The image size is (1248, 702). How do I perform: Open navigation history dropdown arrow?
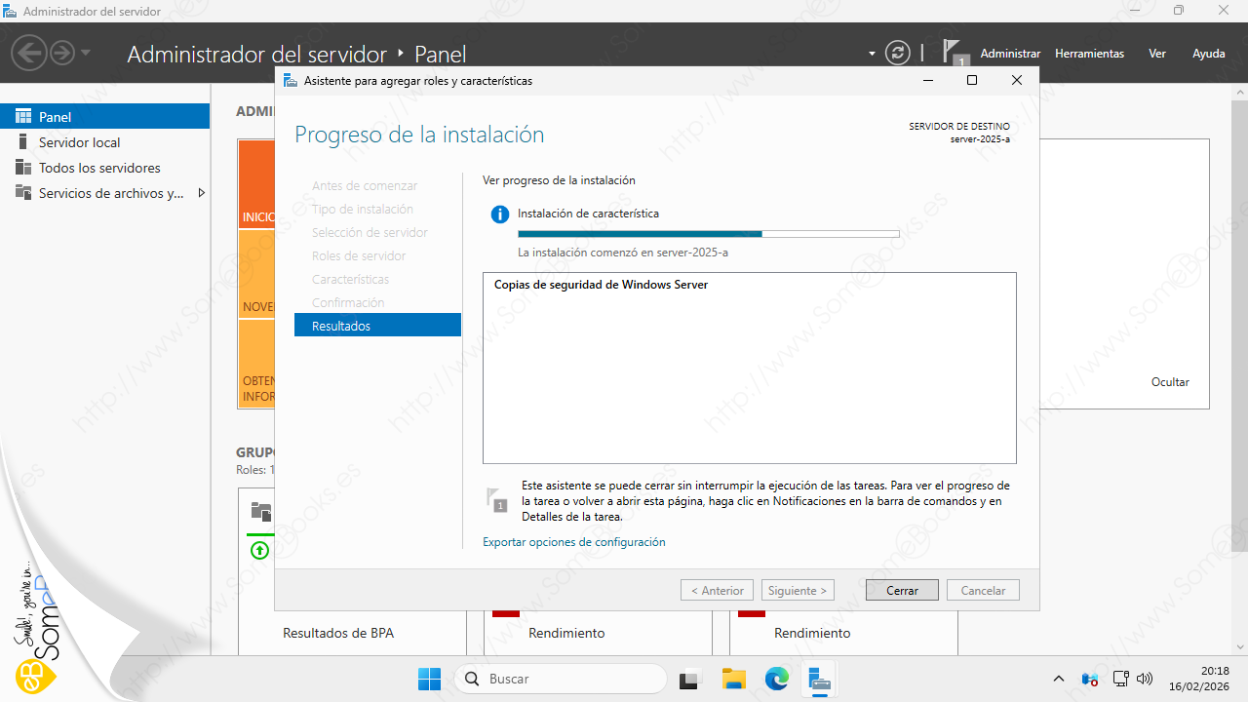[86, 53]
